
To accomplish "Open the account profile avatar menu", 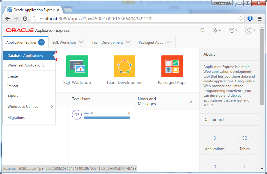I will click(250, 30).
